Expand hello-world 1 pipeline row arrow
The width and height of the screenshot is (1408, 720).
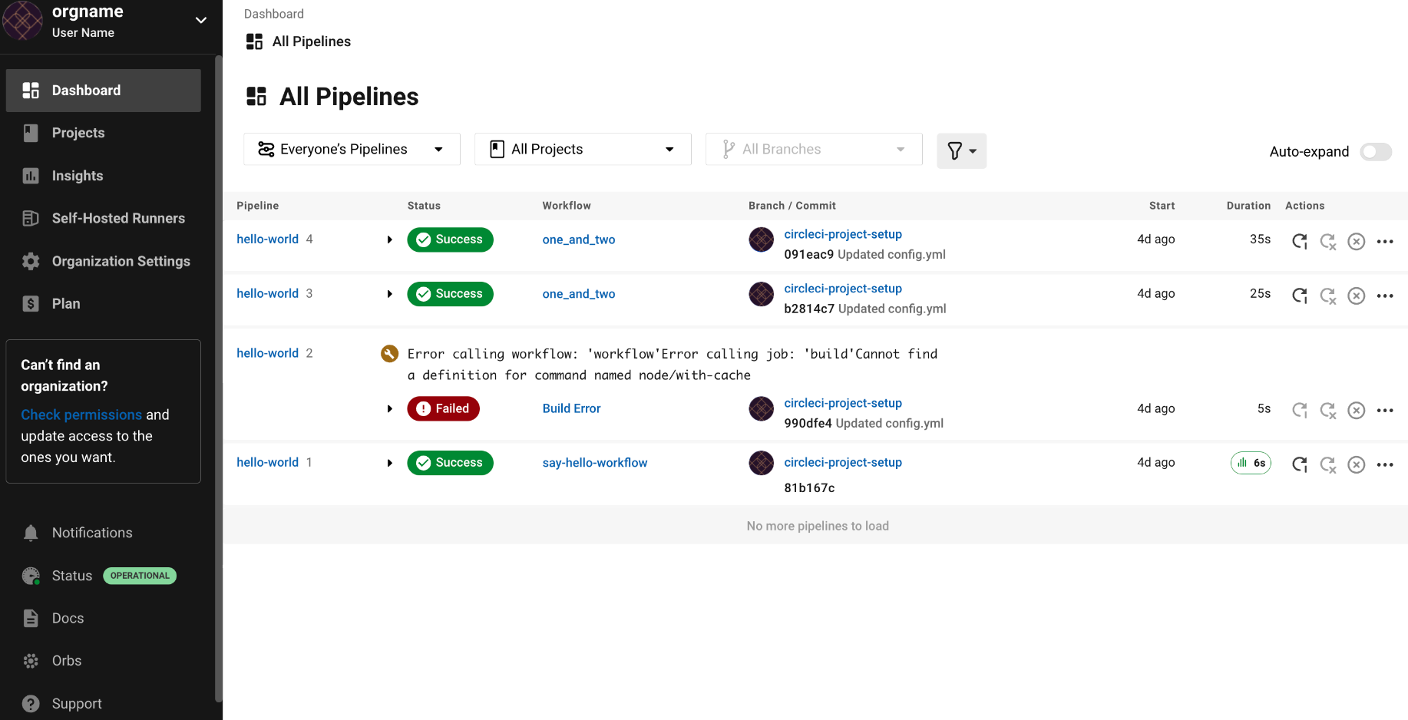click(390, 463)
